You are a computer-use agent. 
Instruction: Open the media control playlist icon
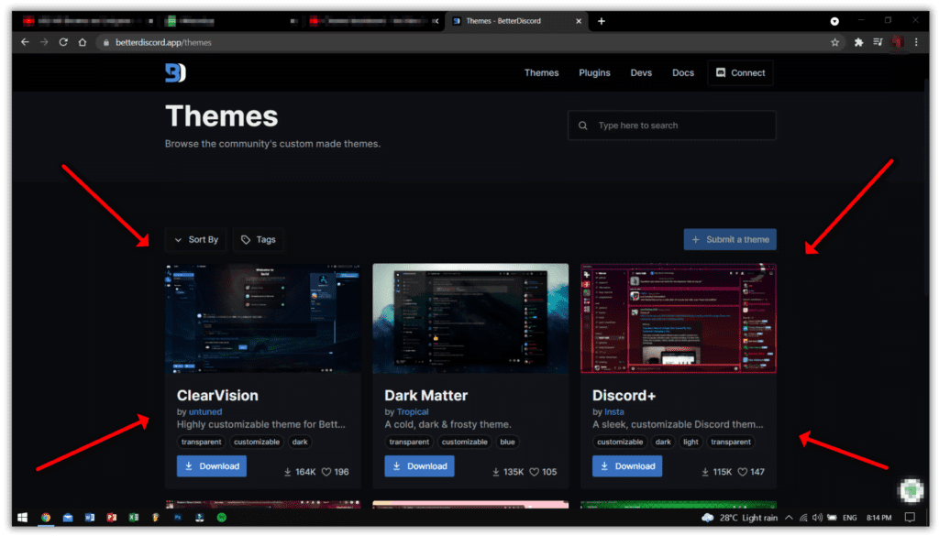878,42
